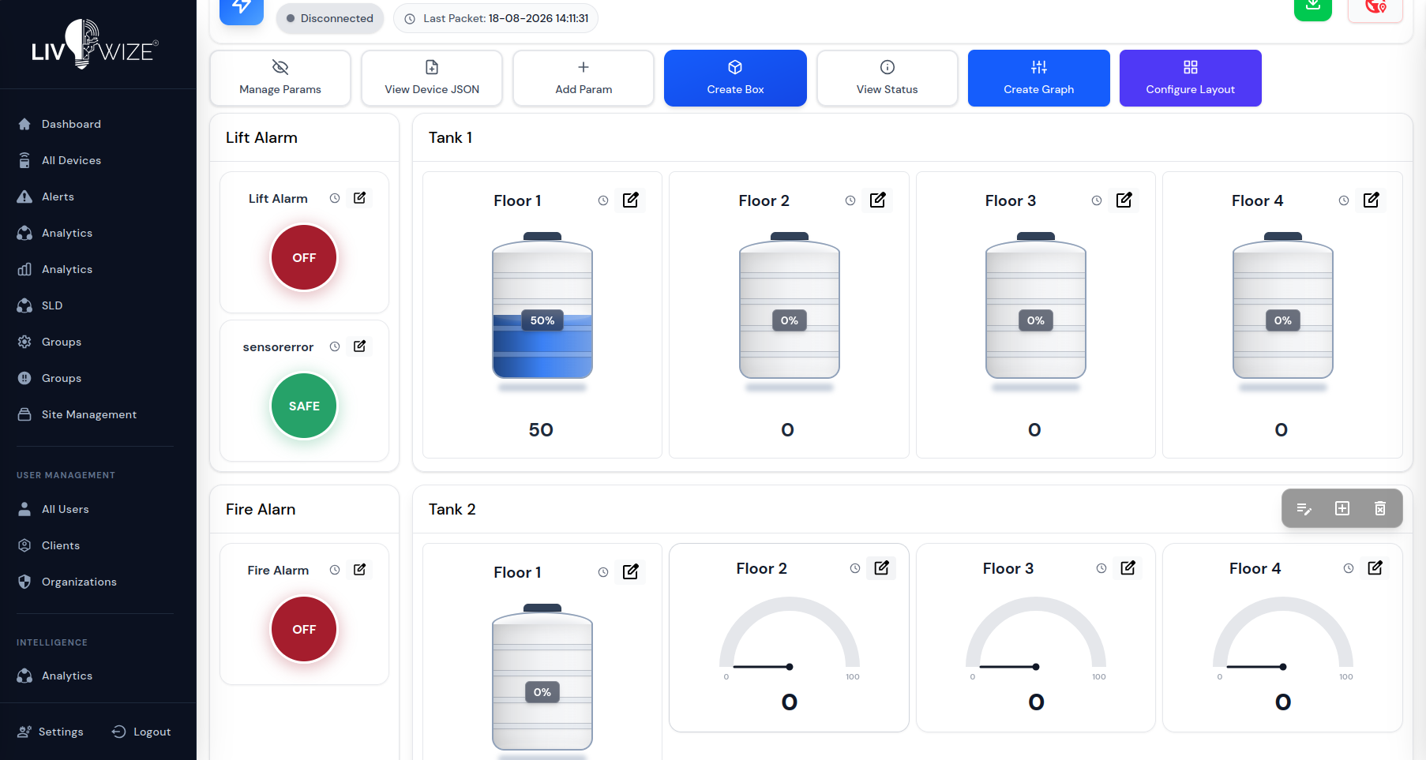This screenshot has width=1426, height=760.
Task: Click the Create Graph button
Action: (x=1039, y=78)
